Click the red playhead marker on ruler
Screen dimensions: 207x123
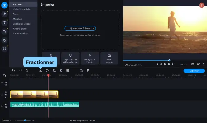(x=48, y=75)
